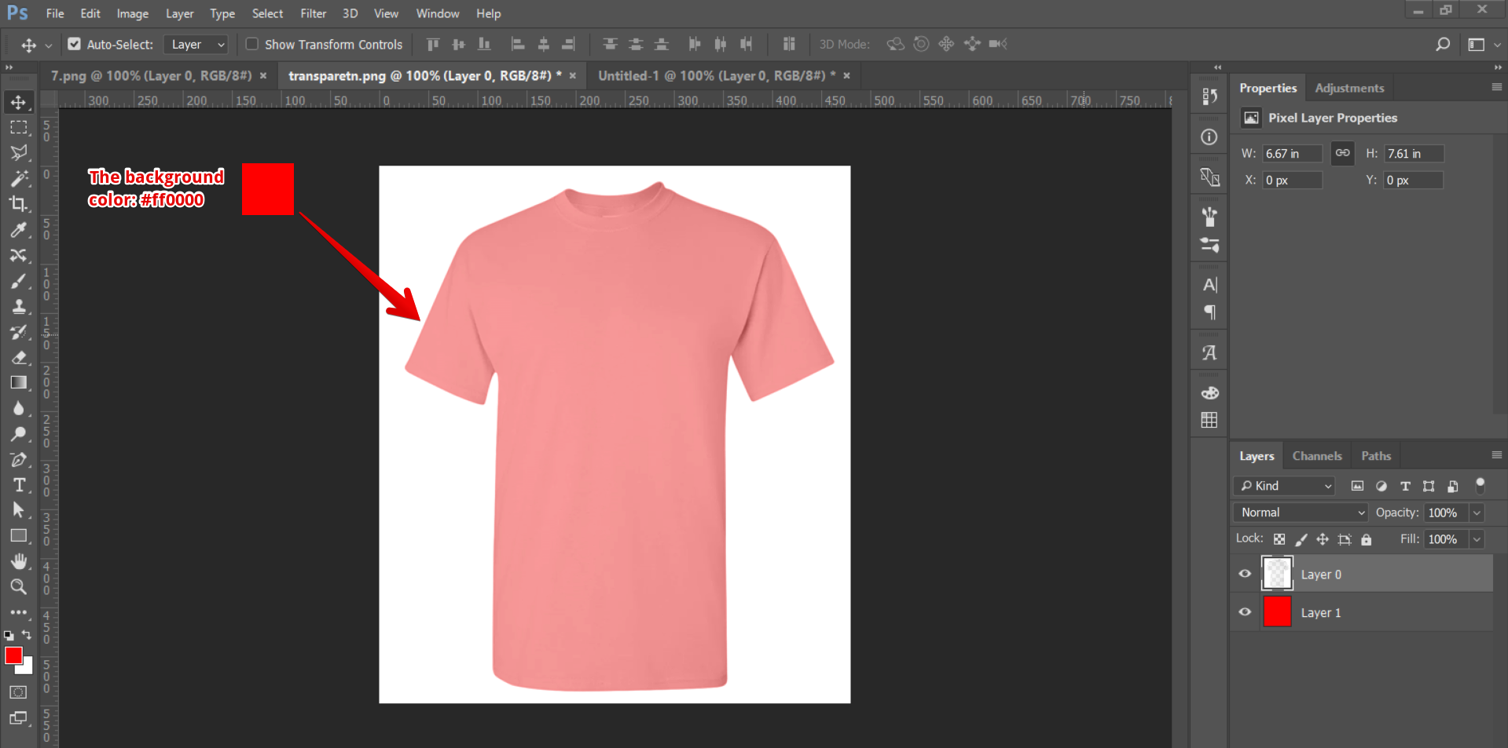The width and height of the screenshot is (1508, 748).
Task: Select the Eyedropper tool
Action: (x=18, y=230)
